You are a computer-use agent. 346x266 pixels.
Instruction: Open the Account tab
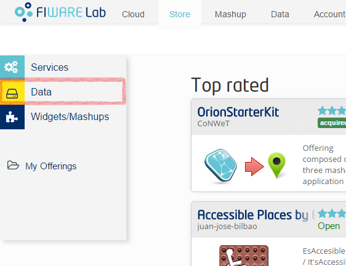click(329, 14)
